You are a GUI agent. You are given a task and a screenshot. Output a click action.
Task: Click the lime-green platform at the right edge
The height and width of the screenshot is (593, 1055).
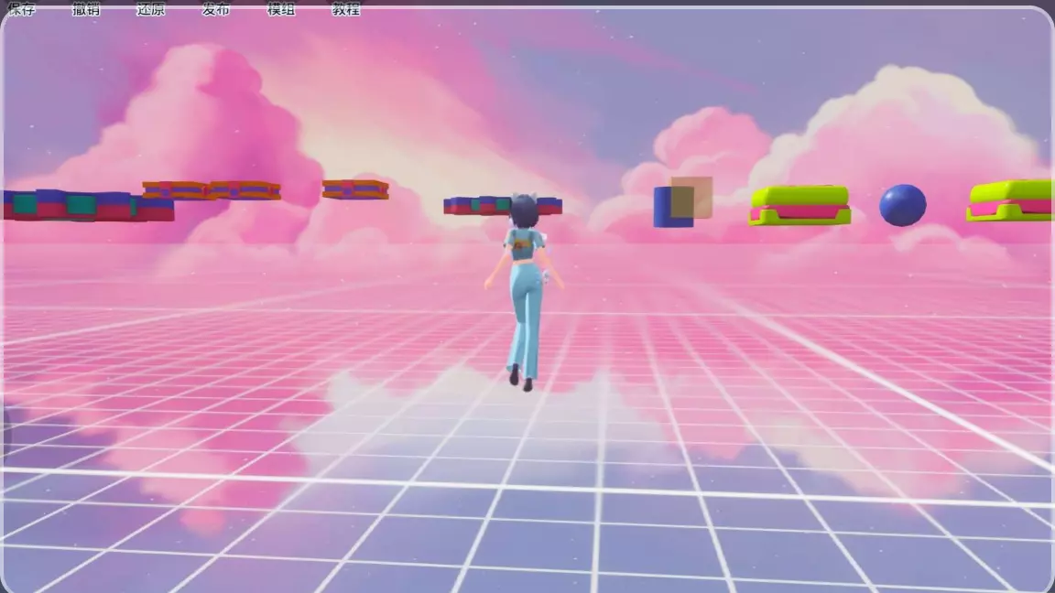(x=1010, y=200)
